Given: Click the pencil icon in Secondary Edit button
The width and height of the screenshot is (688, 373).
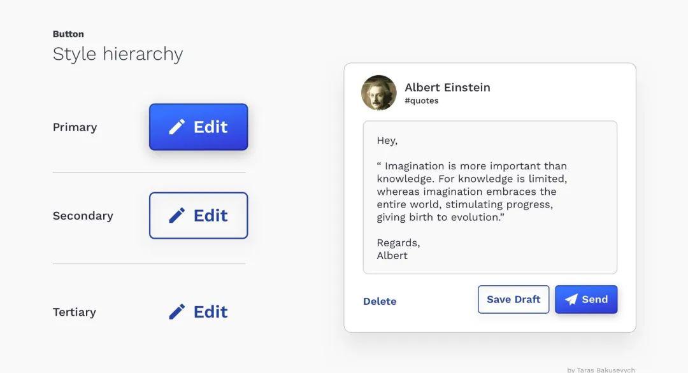Looking at the screenshot, I should coord(177,216).
